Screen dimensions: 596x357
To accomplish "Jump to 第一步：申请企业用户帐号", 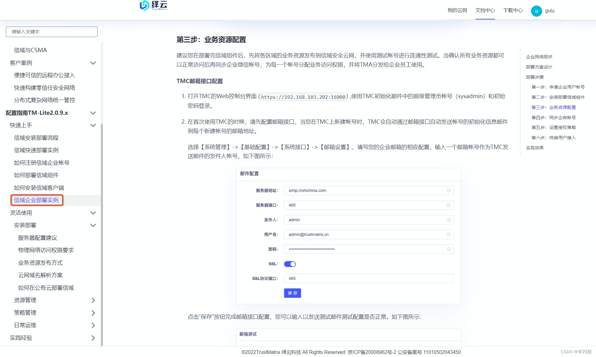I will pyautogui.click(x=558, y=87).
